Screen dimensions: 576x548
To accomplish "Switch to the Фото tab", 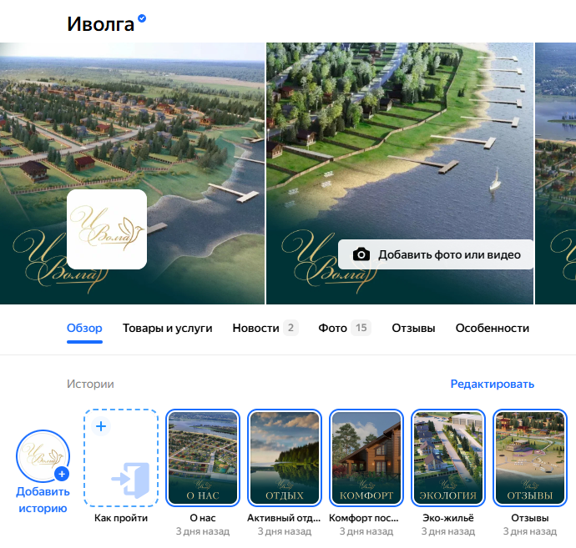I will point(332,328).
